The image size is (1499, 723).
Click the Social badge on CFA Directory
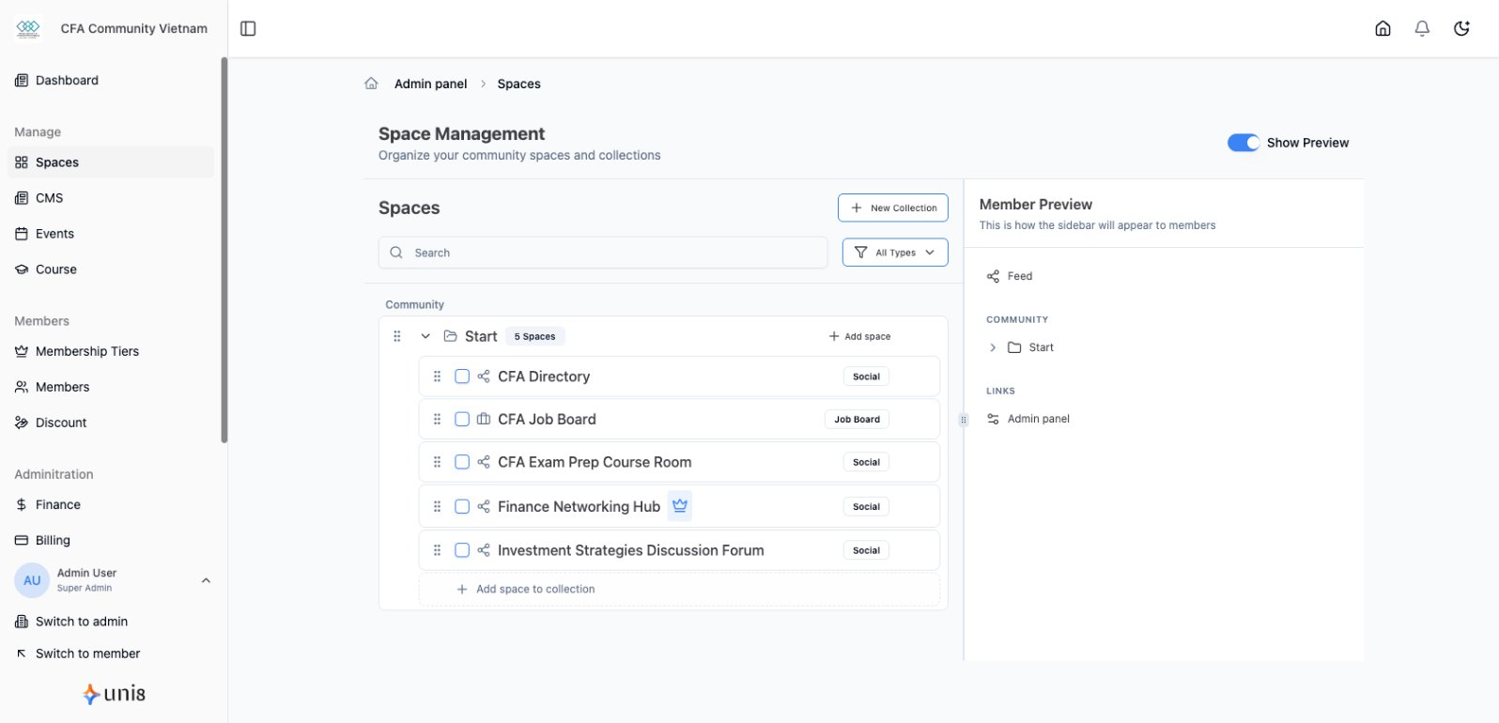[866, 377]
